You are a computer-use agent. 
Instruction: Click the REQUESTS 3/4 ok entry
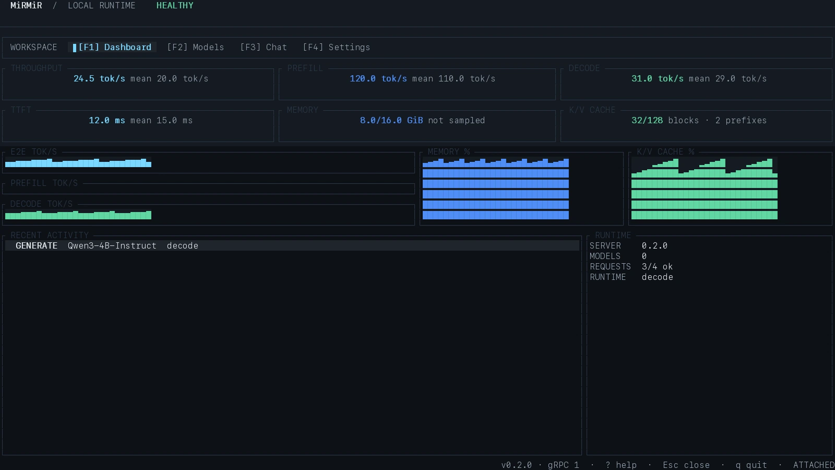pyautogui.click(x=631, y=266)
